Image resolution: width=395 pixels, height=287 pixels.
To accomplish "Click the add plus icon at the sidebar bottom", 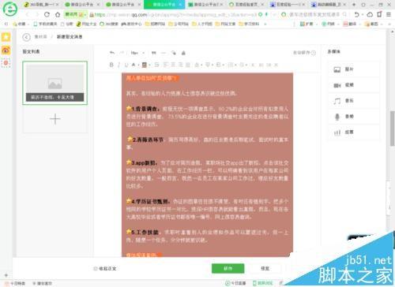I will [6, 275].
